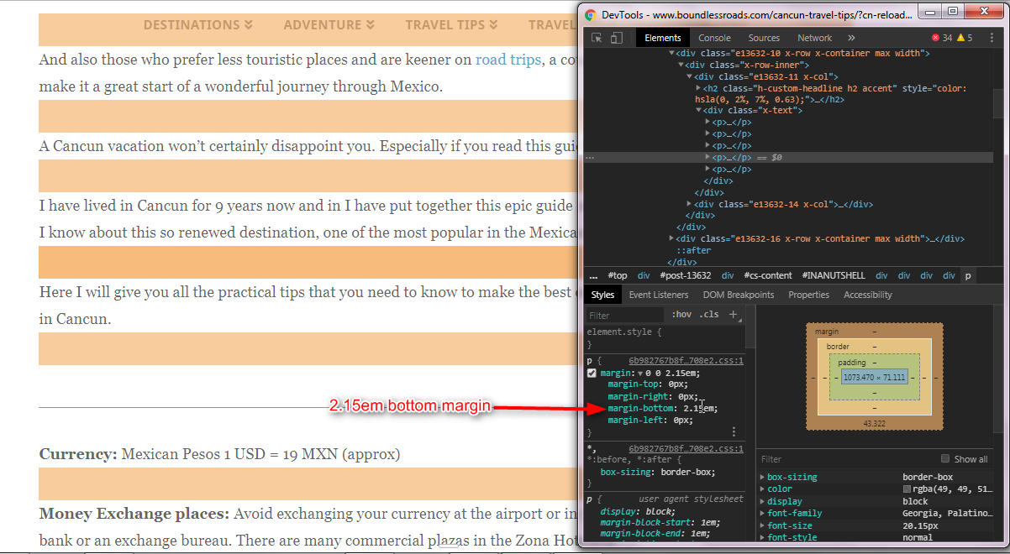Open the TRAVEL TIPS dropdown in page menu

coord(452,25)
